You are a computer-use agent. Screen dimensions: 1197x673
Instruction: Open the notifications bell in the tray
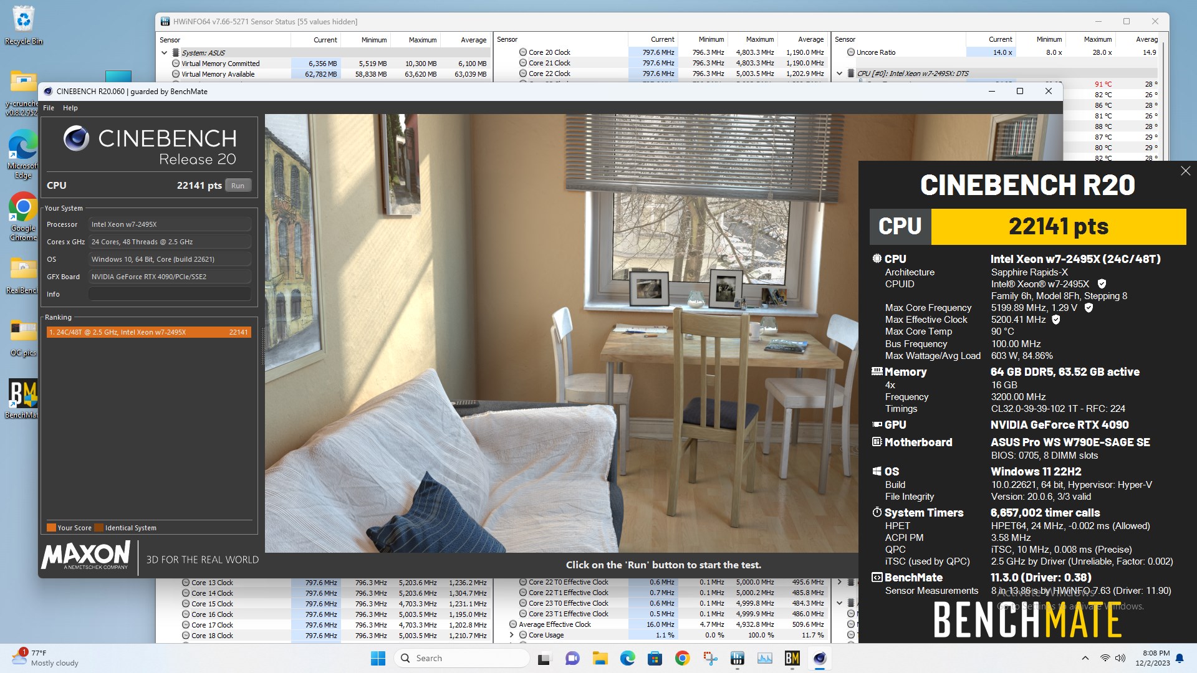click(x=1180, y=658)
